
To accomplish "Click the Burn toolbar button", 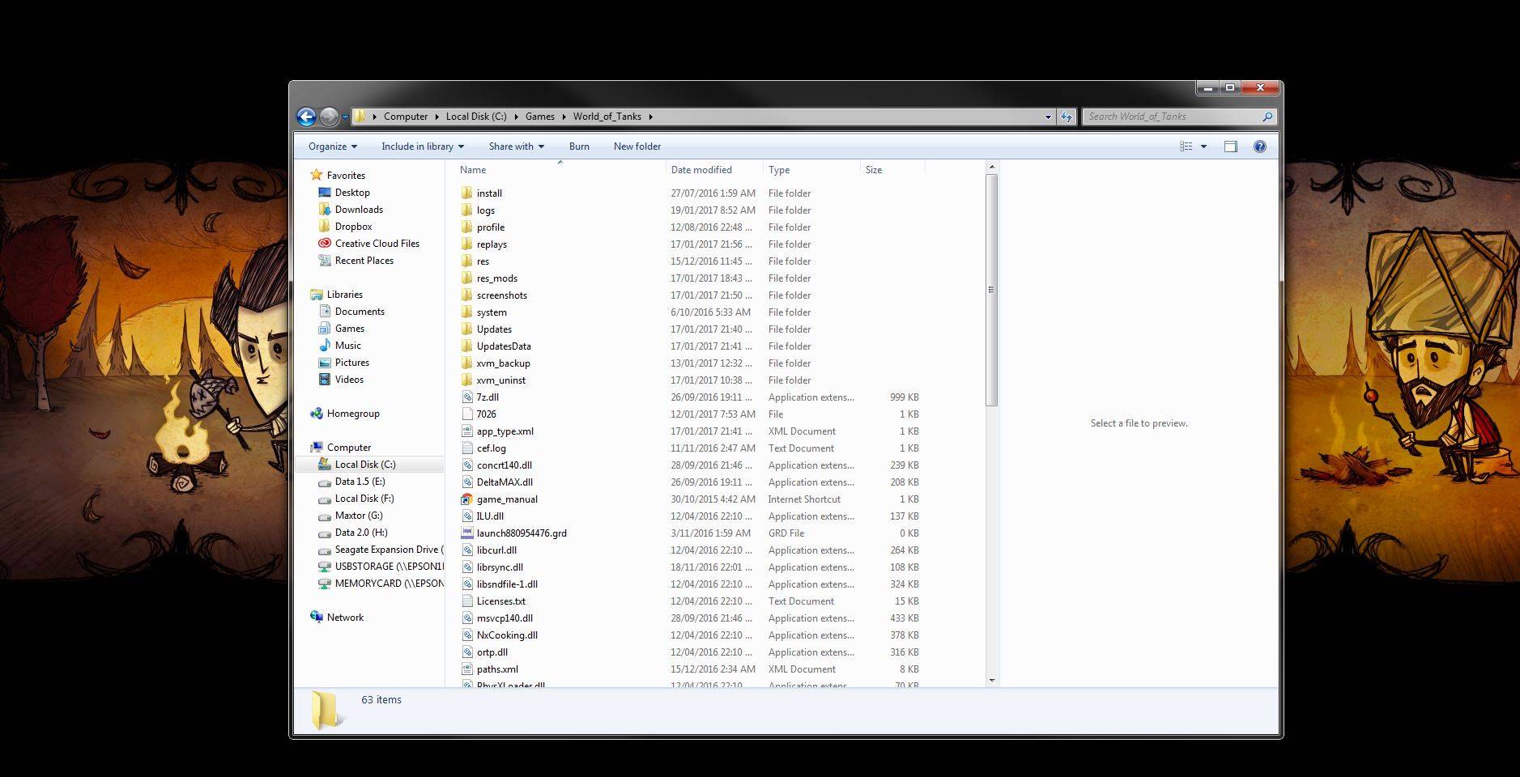I will click(579, 146).
